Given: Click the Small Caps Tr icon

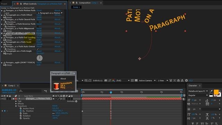Looking at the screenshot, I should pos(207,124).
